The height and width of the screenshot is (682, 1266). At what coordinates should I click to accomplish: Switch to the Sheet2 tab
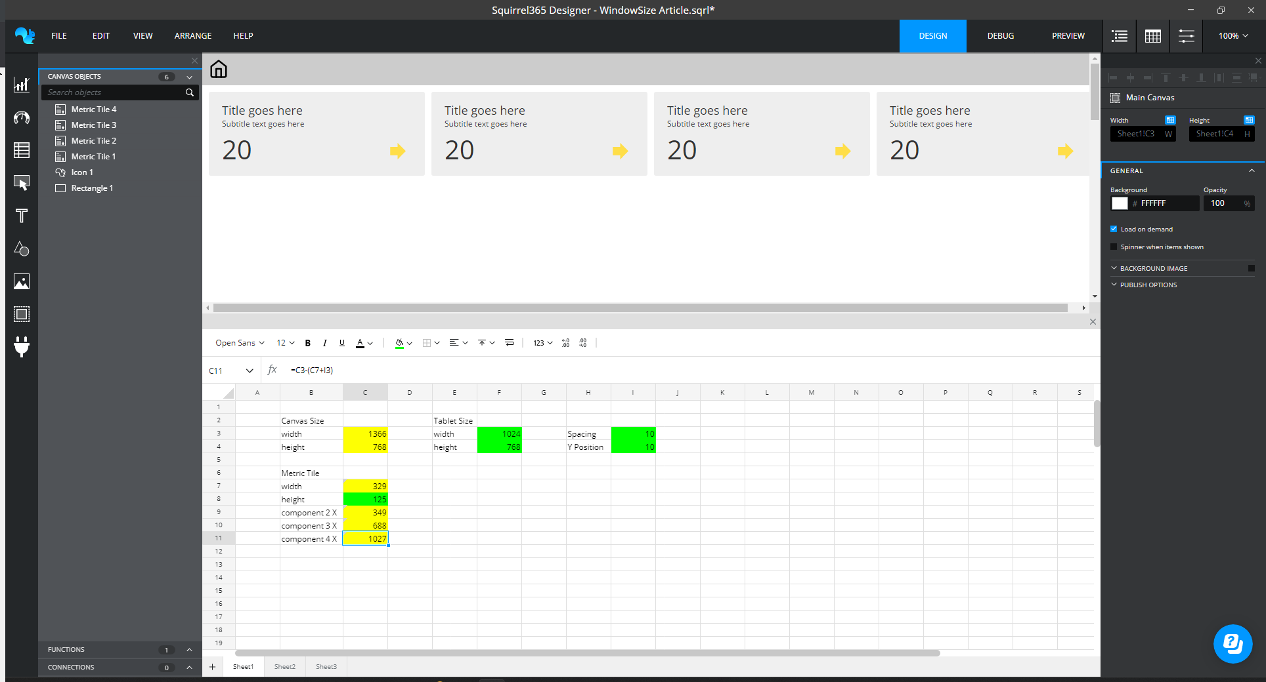[x=285, y=666]
